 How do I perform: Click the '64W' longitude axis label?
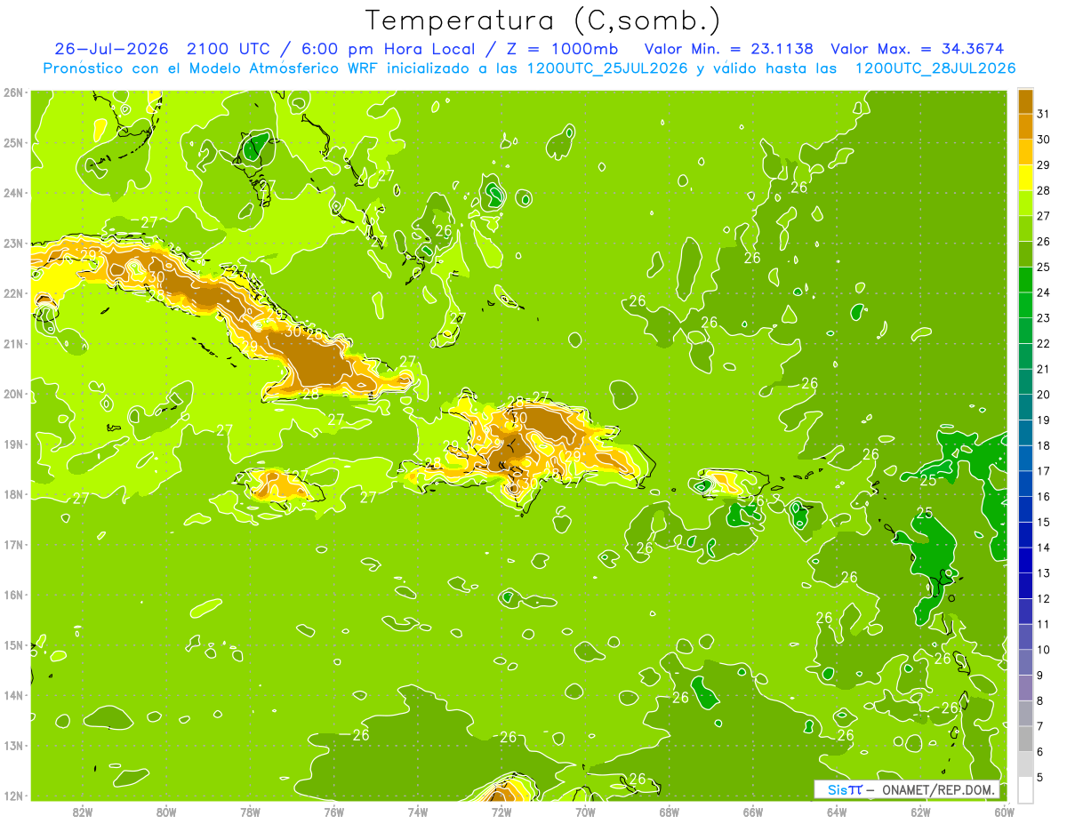coord(837,812)
